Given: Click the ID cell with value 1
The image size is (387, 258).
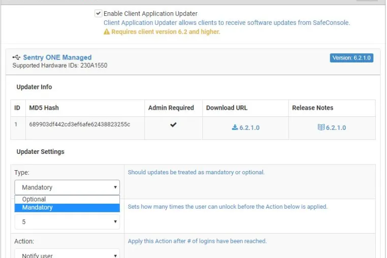Looking at the screenshot, I should click(x=16, y=124).
